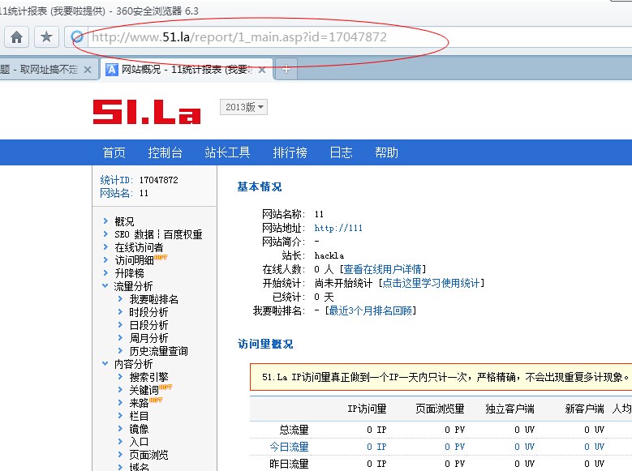
Task: Open 最近3个月排名回顾 link
Action: pos(371,310)
